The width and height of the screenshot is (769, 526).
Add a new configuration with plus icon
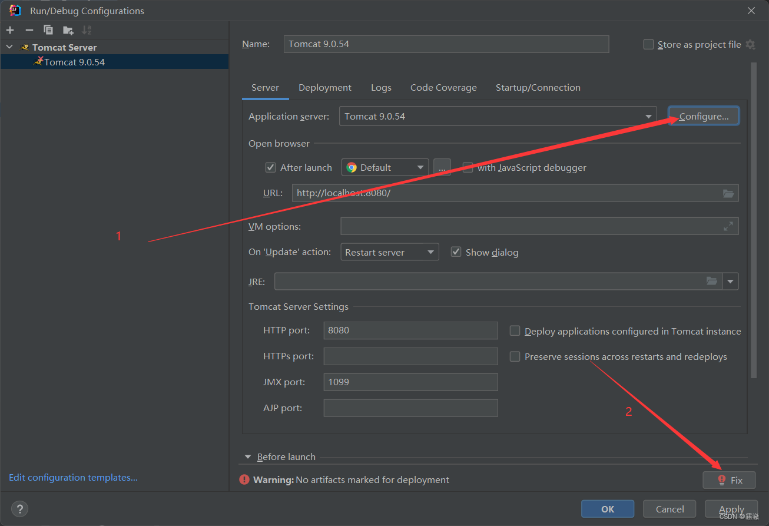tap(10, 30)
